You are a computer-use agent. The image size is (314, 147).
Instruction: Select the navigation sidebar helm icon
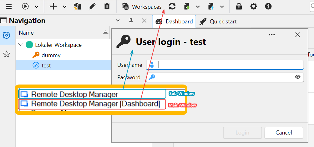[x=7, y=36]
